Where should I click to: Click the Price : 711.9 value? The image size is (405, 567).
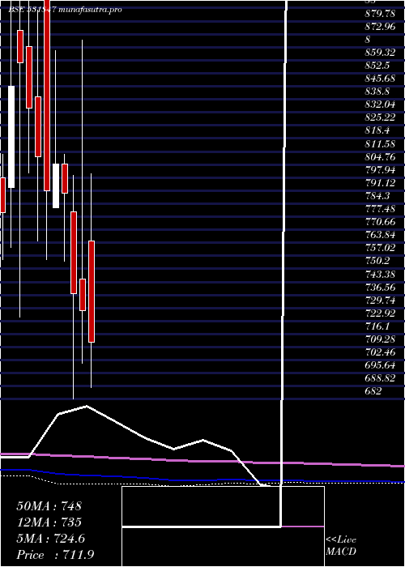tap(57, 554)
